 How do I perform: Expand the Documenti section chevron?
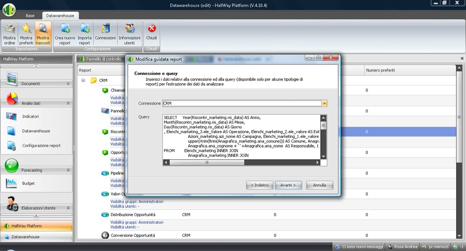[x=68, y=83]
